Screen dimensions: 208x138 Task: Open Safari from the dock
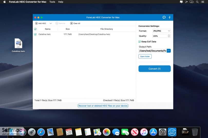coord(41,132)
